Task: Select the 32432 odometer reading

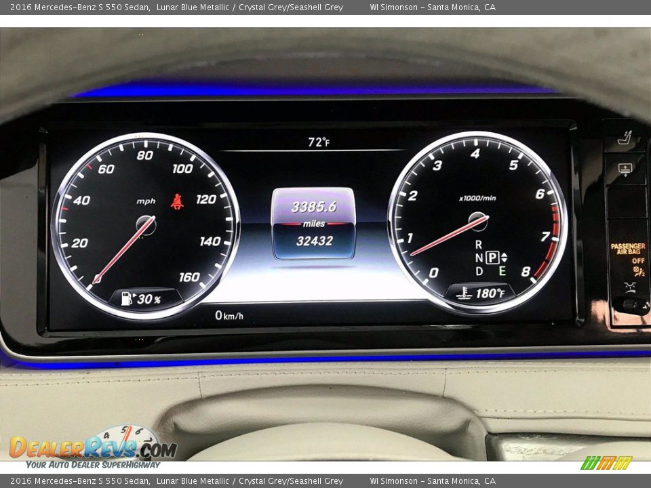Action: [x=314, y=241]
